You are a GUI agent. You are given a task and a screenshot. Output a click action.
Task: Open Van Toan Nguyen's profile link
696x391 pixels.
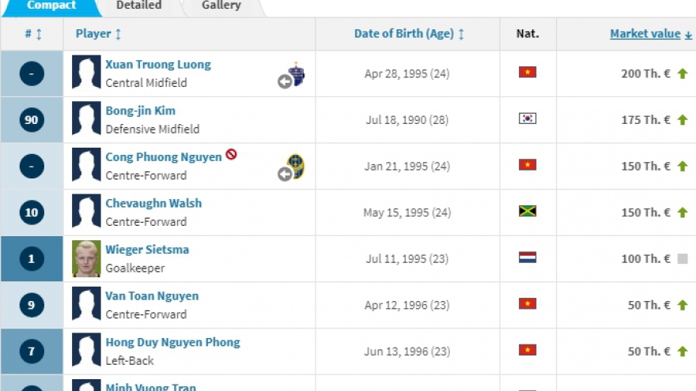tap(152, 296)
